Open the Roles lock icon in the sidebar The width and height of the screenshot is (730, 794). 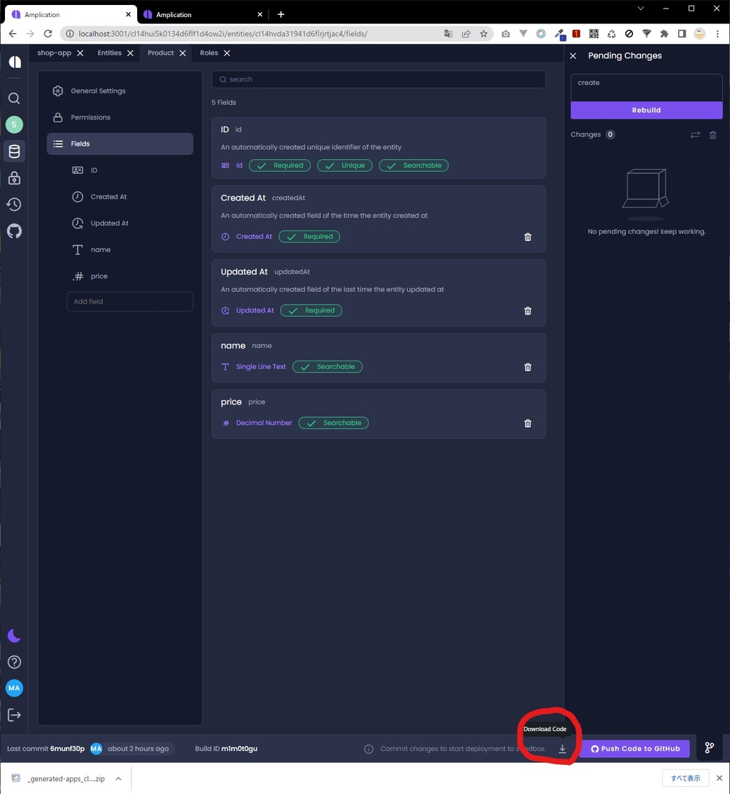(14, 177)
